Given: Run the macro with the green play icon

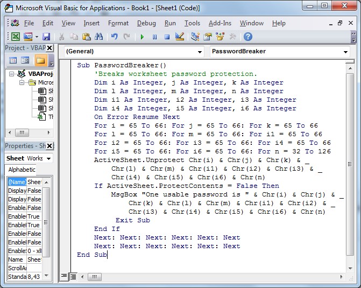Looking at the screenshot, I should pos(142,37).
